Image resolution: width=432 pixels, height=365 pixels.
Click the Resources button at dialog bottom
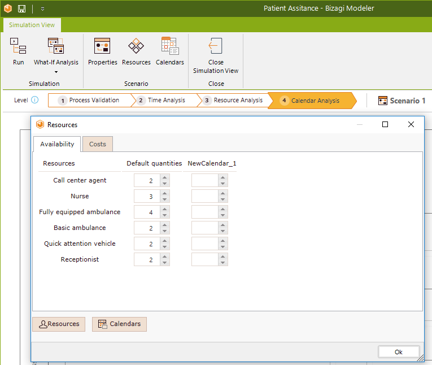pyautogui.click(x=59, y=324)
